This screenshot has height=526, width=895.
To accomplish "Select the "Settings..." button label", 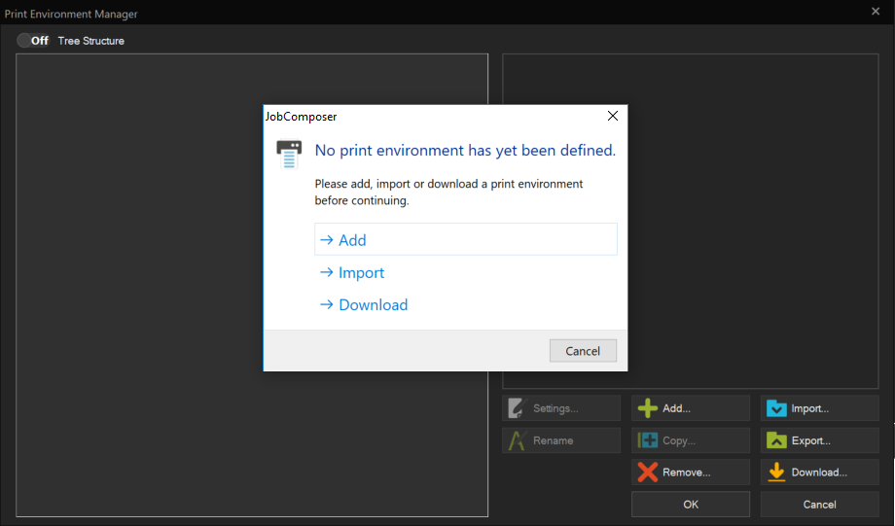I will 555,408.
